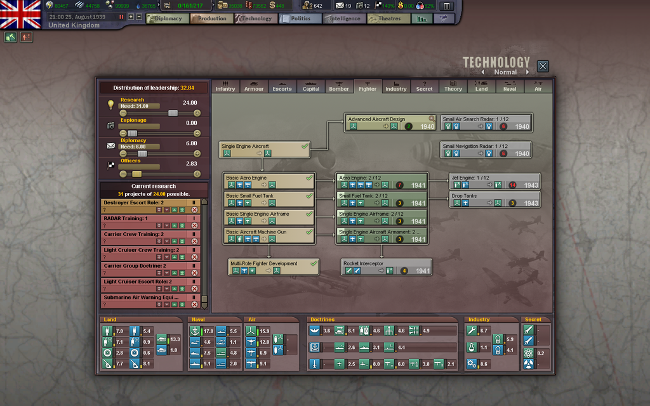Viewport: 650px width, 406px height.
Task: Open the statistics ledger icon
Action: [421, 18]
